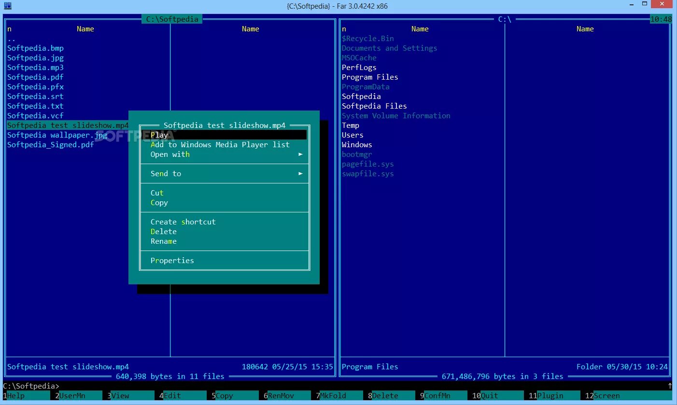677x405 pixels.
Task: Select Softpedia.bmp in left panel
Action: (35, 48)
